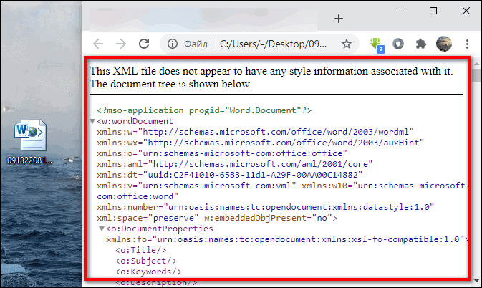
Task: Click the xmlns:o office attribute line
Action: coord(222,153)
